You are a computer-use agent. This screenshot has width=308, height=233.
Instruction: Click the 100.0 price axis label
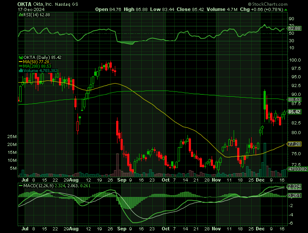(295, 60)
